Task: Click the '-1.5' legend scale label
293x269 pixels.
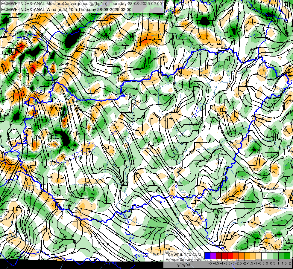Action: coord(250,263)
